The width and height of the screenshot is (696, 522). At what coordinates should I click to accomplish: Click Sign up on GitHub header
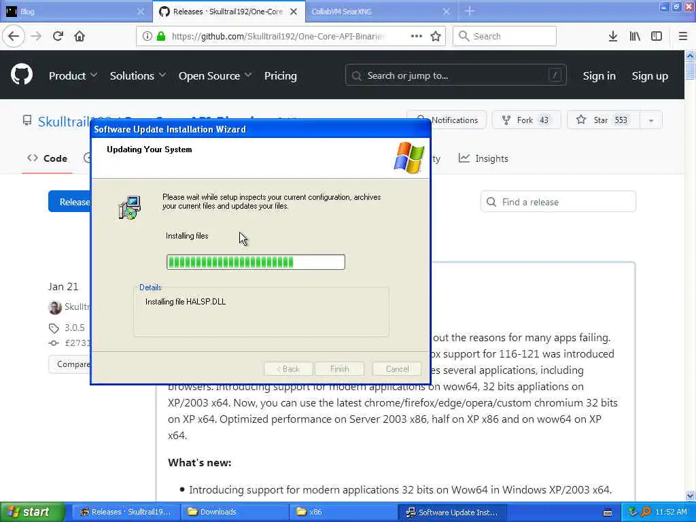650,76
